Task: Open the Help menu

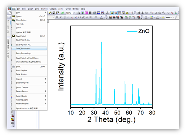Action: (83, 9)
